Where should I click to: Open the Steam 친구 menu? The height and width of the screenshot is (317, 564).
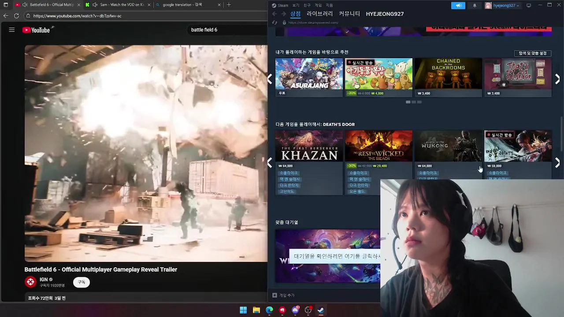pos(307,5)
